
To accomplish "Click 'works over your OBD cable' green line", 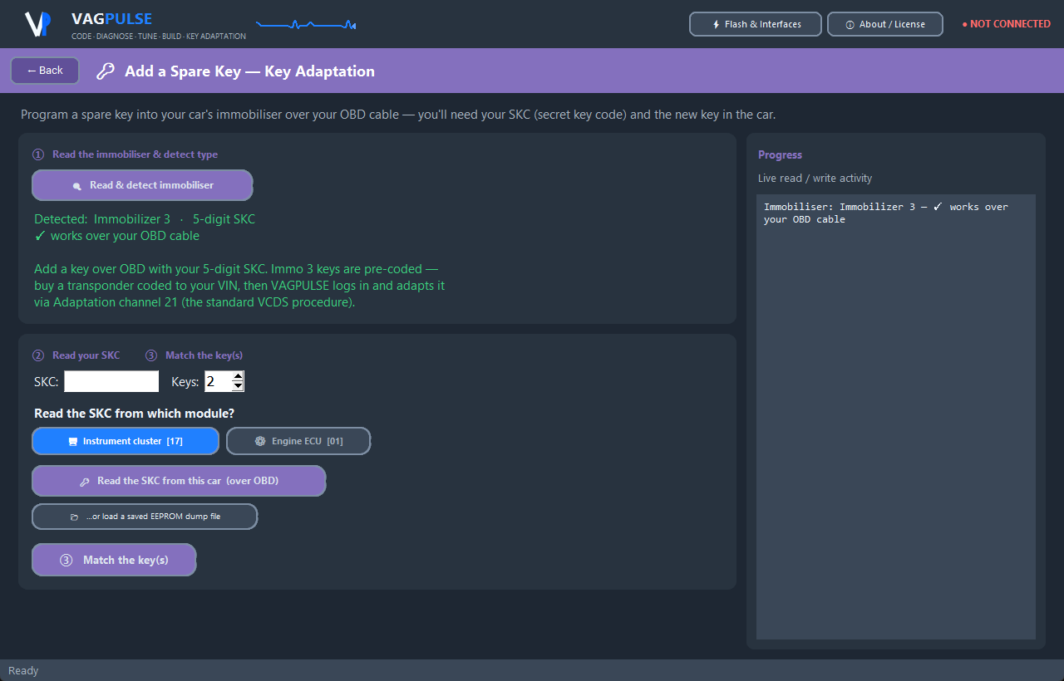I will (x=116, y=236).
